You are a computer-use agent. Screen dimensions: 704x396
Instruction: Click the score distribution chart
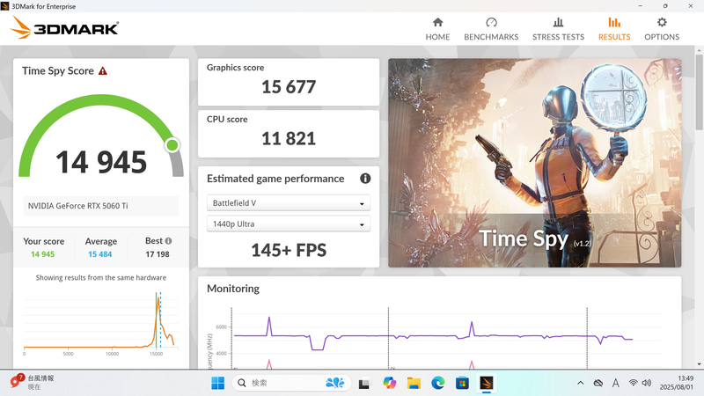100,322
